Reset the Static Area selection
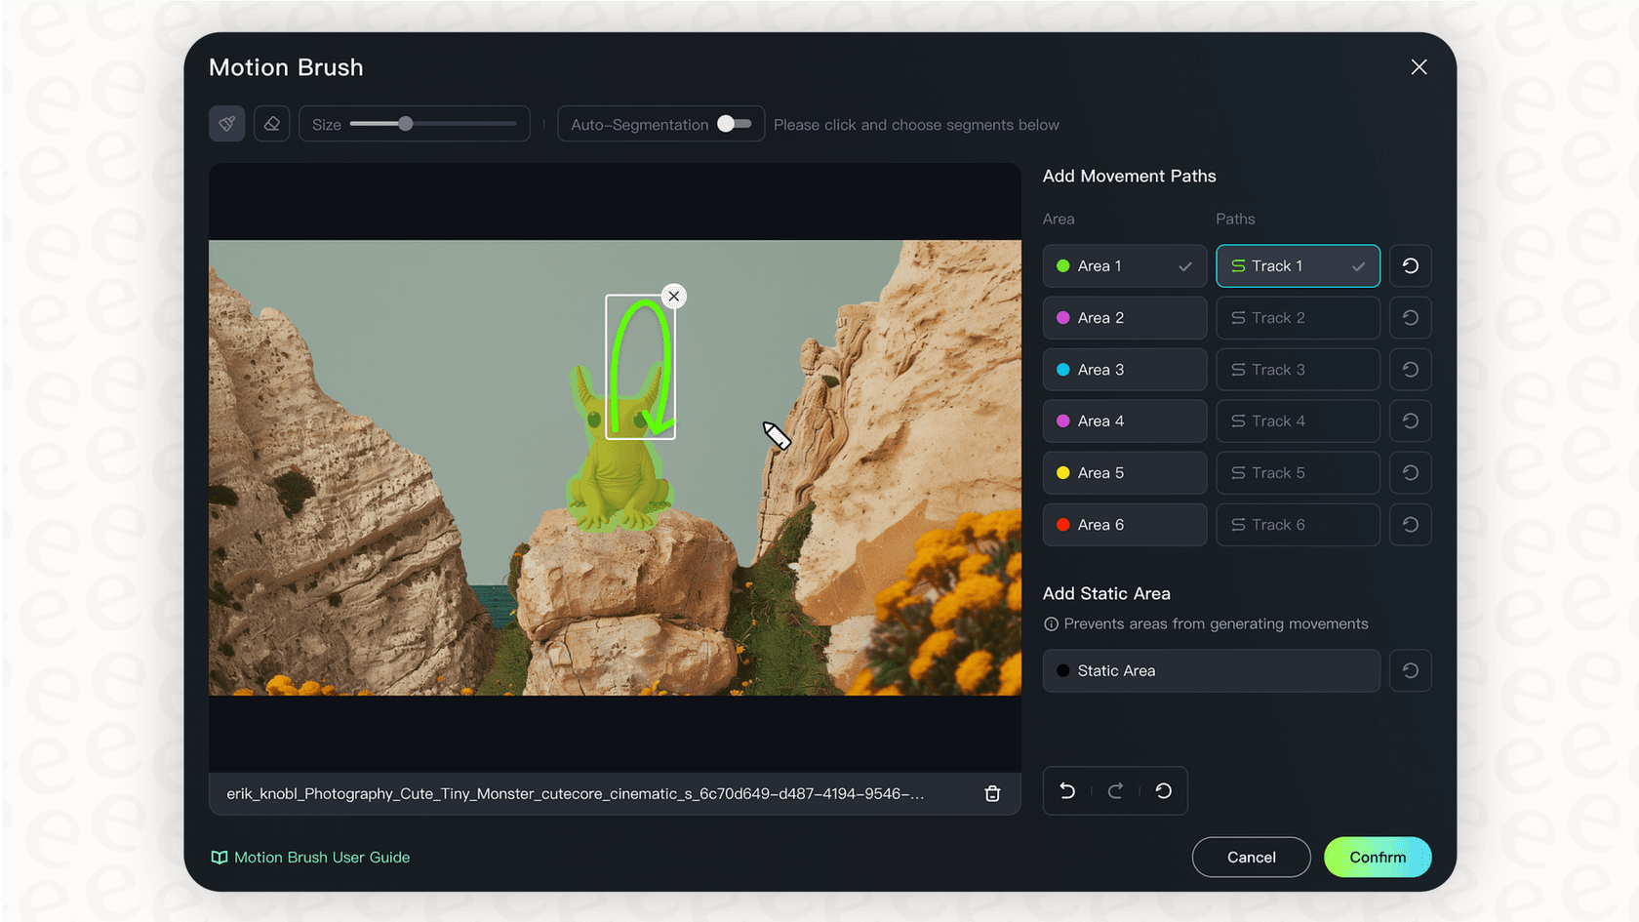The image size is (1639, 922). [1410, 670]
